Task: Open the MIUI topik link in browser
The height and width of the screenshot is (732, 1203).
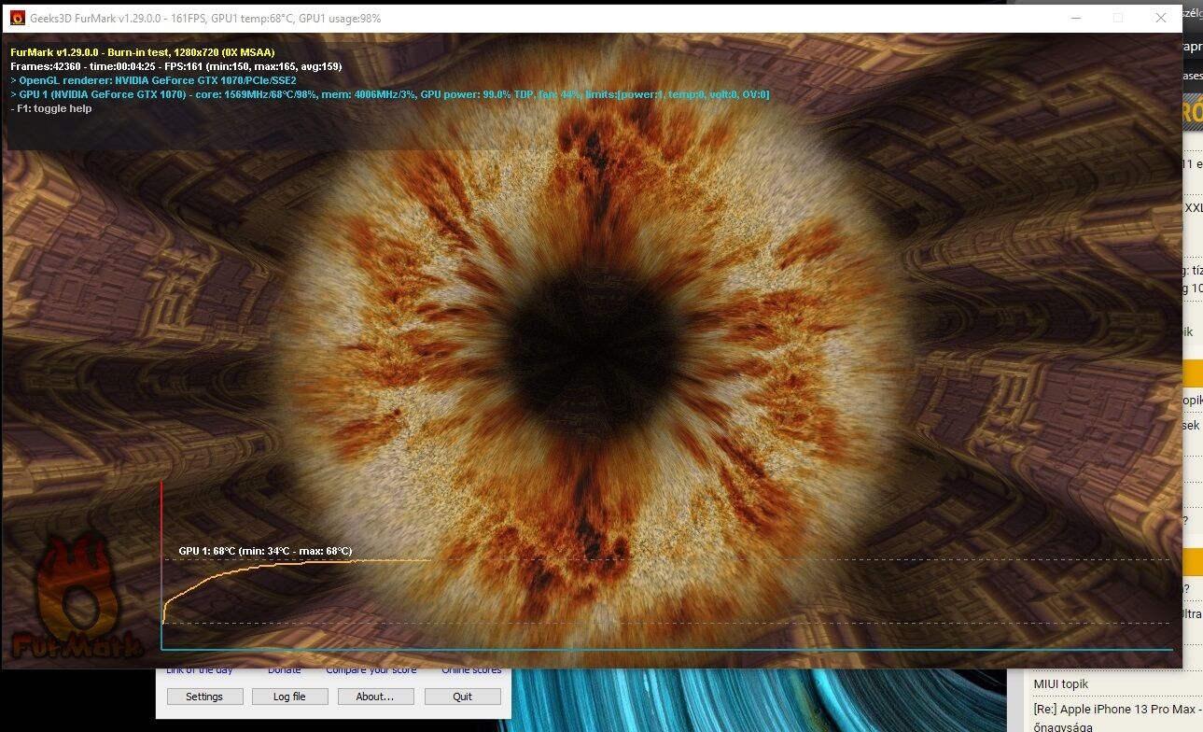Action: pyautogui.click(x=1061, y=684)
